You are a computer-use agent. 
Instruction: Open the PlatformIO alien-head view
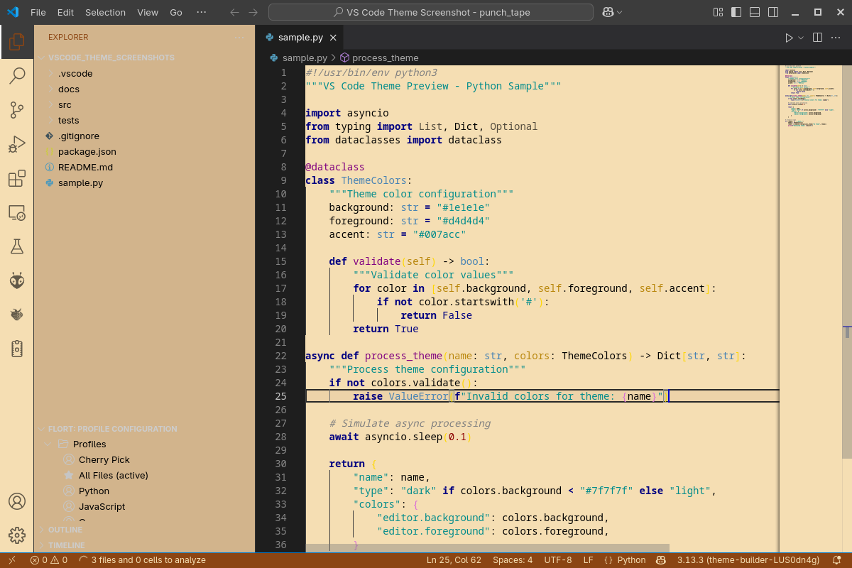click(x=17, y=280)
